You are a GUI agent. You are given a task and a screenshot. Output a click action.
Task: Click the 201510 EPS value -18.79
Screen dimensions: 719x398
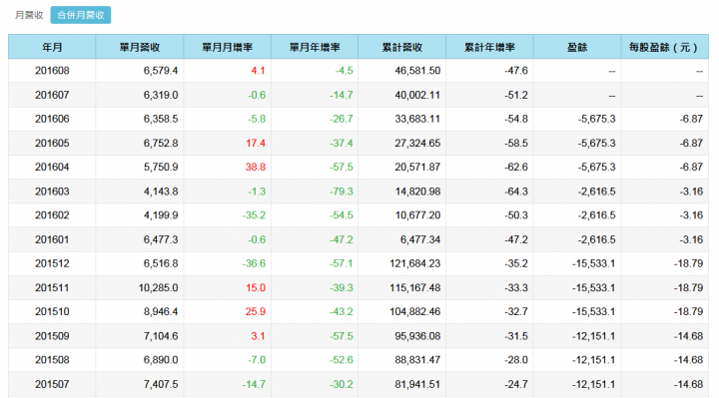pos(688,311)
